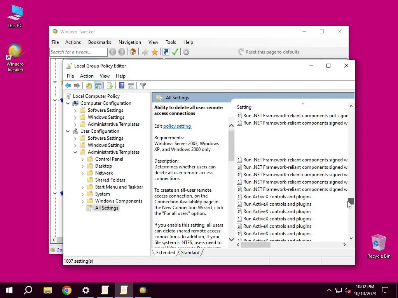Open Bookmarks menu in Winaero Tweaker
398x298 pixels.
(99, 42)
